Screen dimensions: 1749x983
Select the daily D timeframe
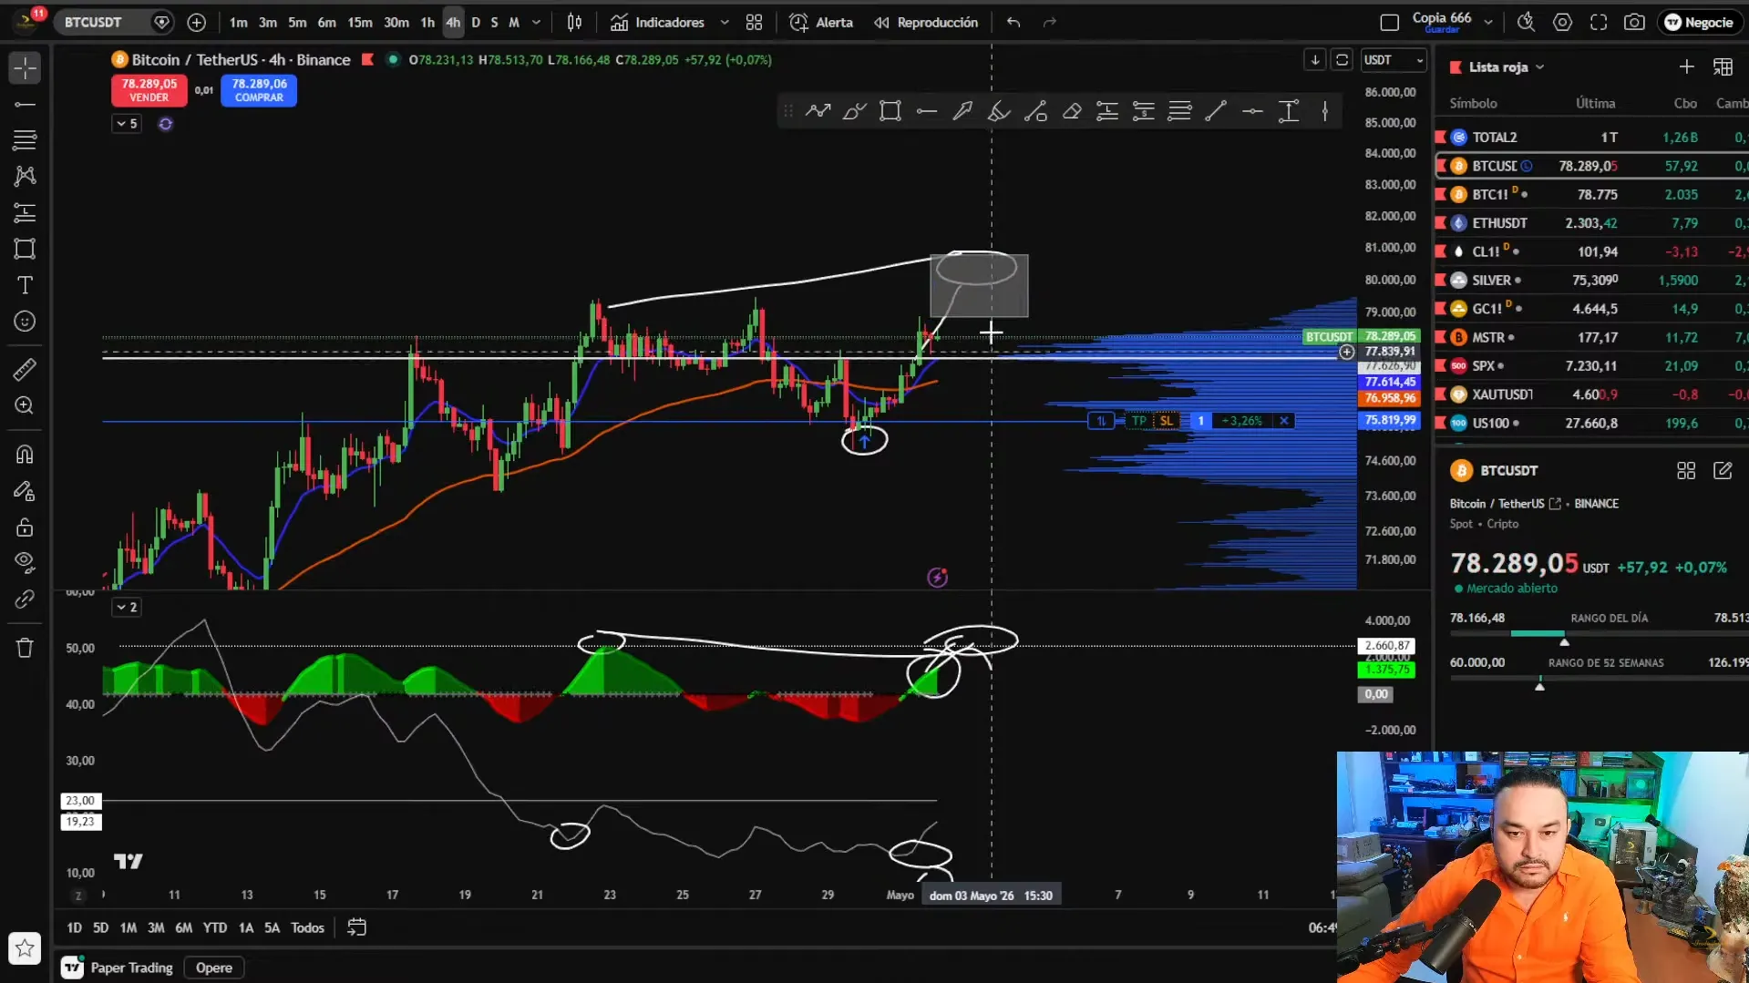tap(475, 22)
